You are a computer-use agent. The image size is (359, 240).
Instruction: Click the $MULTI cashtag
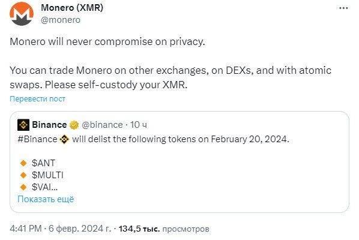click(x=47, y=175)
